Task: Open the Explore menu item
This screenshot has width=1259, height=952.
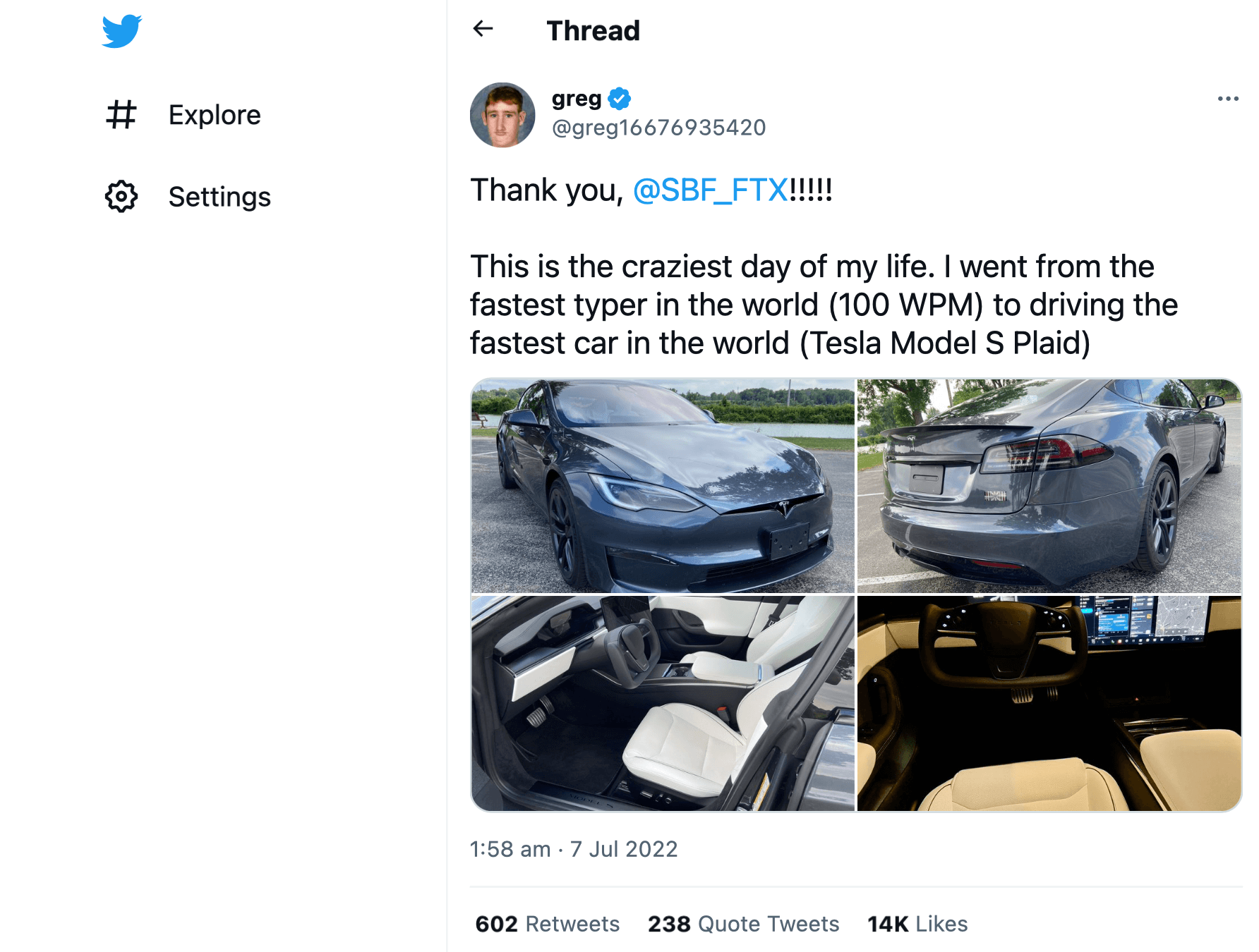Action: pos(215,115)
